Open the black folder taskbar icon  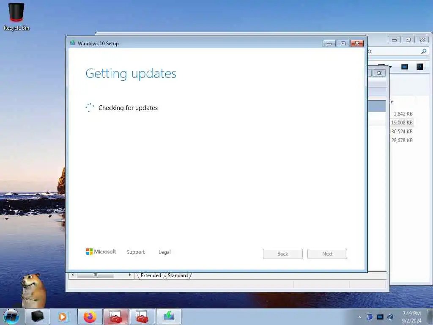click(x=38, y=317)
